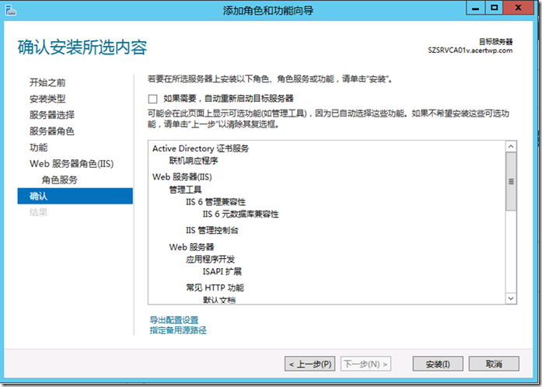Click the target server name SZSRVCA01v.acertwp.com
542x387 pixels.
[x=470, y=51]
